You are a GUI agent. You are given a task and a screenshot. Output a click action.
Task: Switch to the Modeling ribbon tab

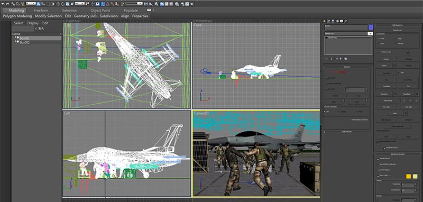(x=16, y=10)
